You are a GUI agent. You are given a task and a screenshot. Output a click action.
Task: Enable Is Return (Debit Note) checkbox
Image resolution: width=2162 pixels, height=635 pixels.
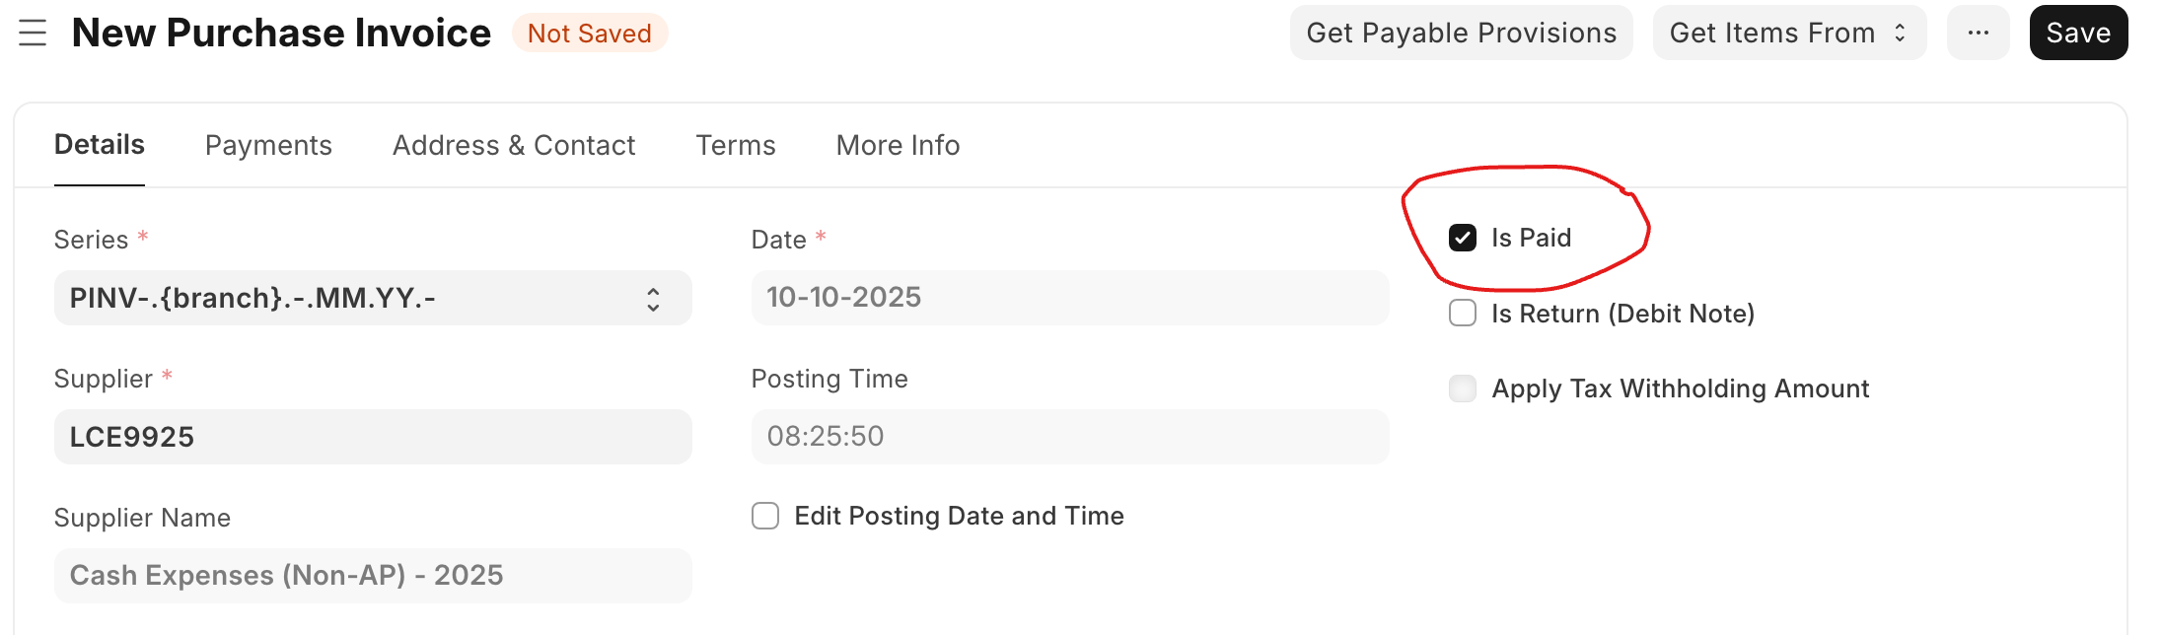tap(1463, 314)
